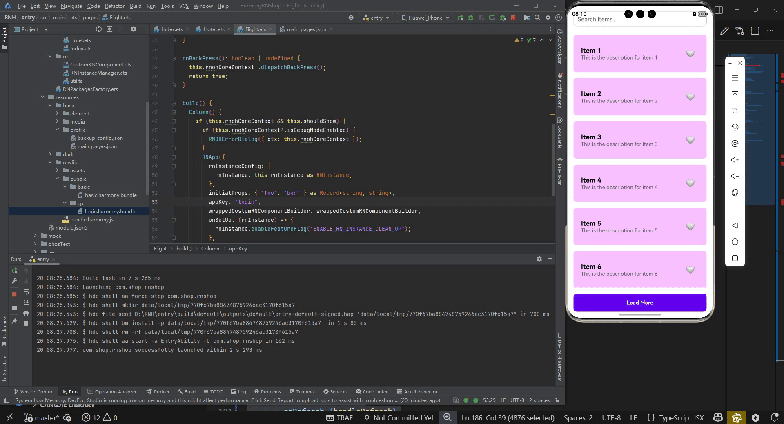Click wrench icon in Run panel
The width and height of the screenshot is (784, 424).
click(14, 281)
